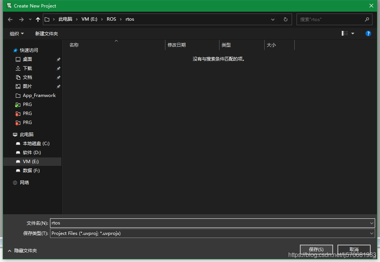Open 下载 in quick access
The width and height of the screenshot is (380, 262).
[27, 68]
